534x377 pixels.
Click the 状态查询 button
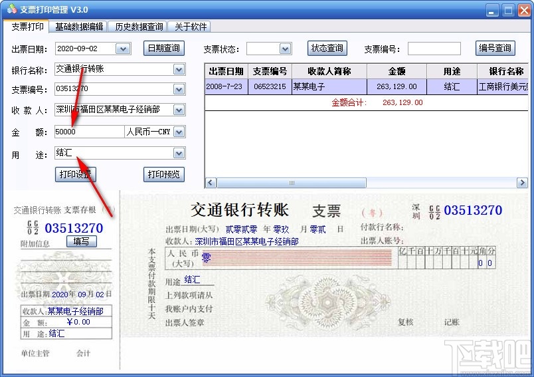[327, 48]
